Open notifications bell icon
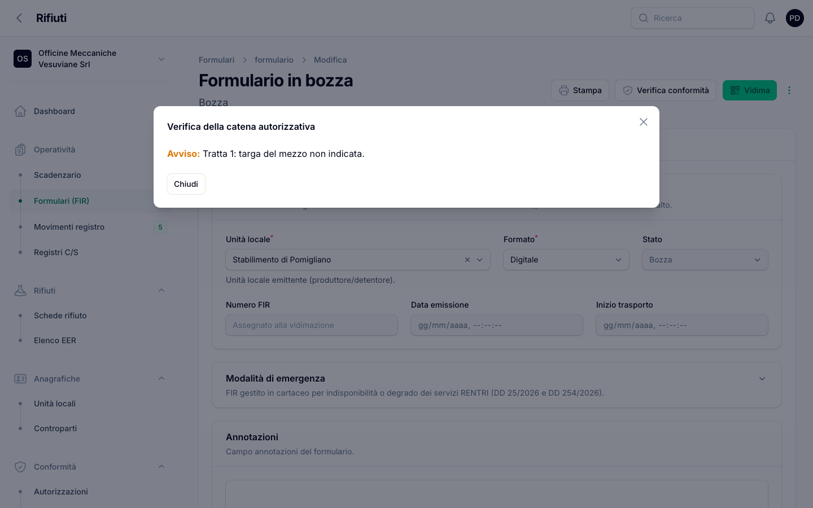The height and width of the screenshot is (508, 813). click(x=770, y=18)
